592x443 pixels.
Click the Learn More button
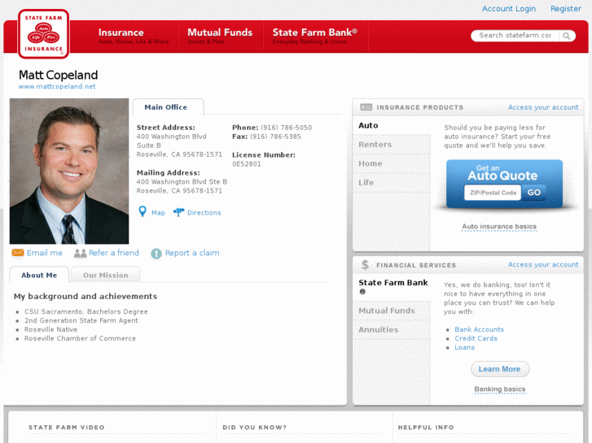500,369
